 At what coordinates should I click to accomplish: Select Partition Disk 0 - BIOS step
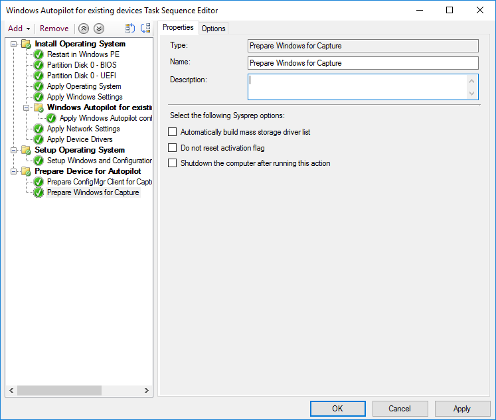tap(82, 65)
